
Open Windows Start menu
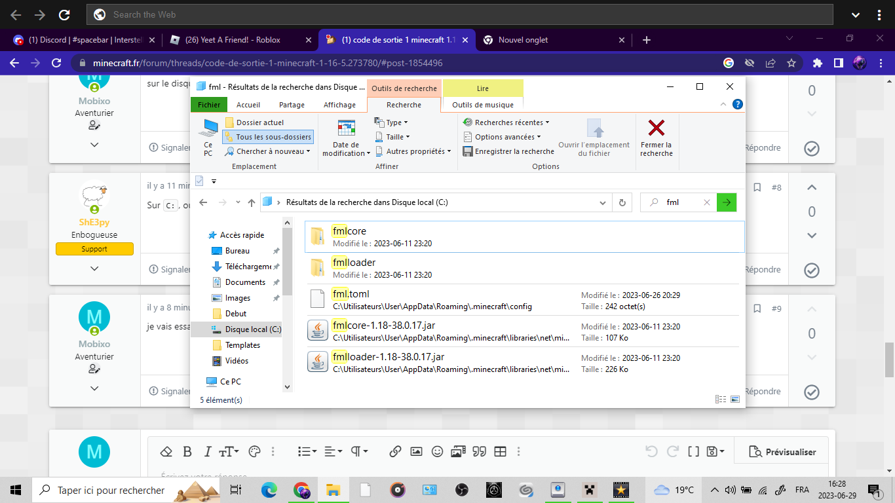(x=16, y=489)
